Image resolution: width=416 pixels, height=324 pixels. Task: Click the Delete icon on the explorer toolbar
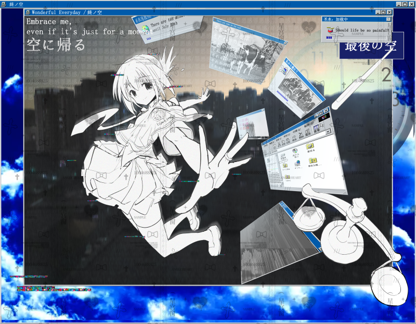[x=301, y=134]
